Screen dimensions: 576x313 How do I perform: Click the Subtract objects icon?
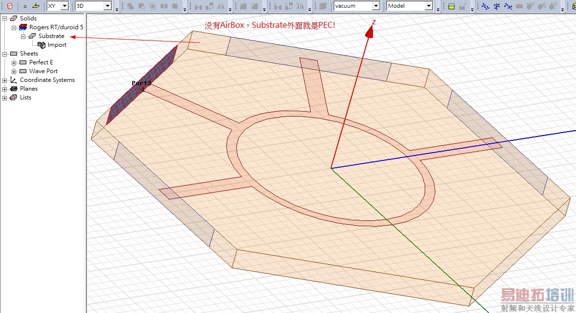click(x=142, y=6)
